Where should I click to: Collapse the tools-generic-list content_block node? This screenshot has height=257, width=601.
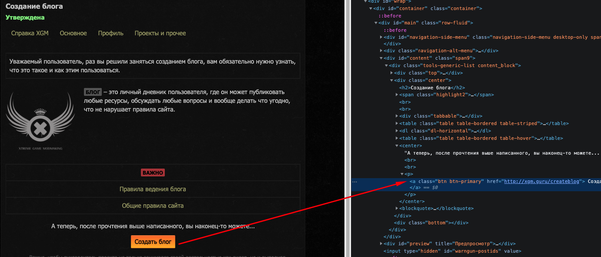click(386, 65)
